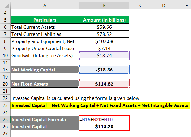Image resolution: width=191 pixels, height=137 pixels.
Task: Select the Total Current Assets label cell
Action: click(45, 27)
